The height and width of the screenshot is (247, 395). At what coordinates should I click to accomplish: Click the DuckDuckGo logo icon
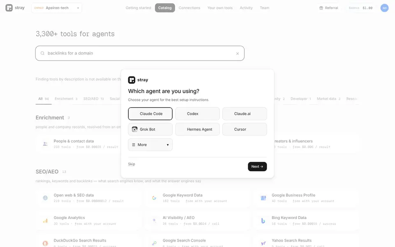click(x=45, y=243)
